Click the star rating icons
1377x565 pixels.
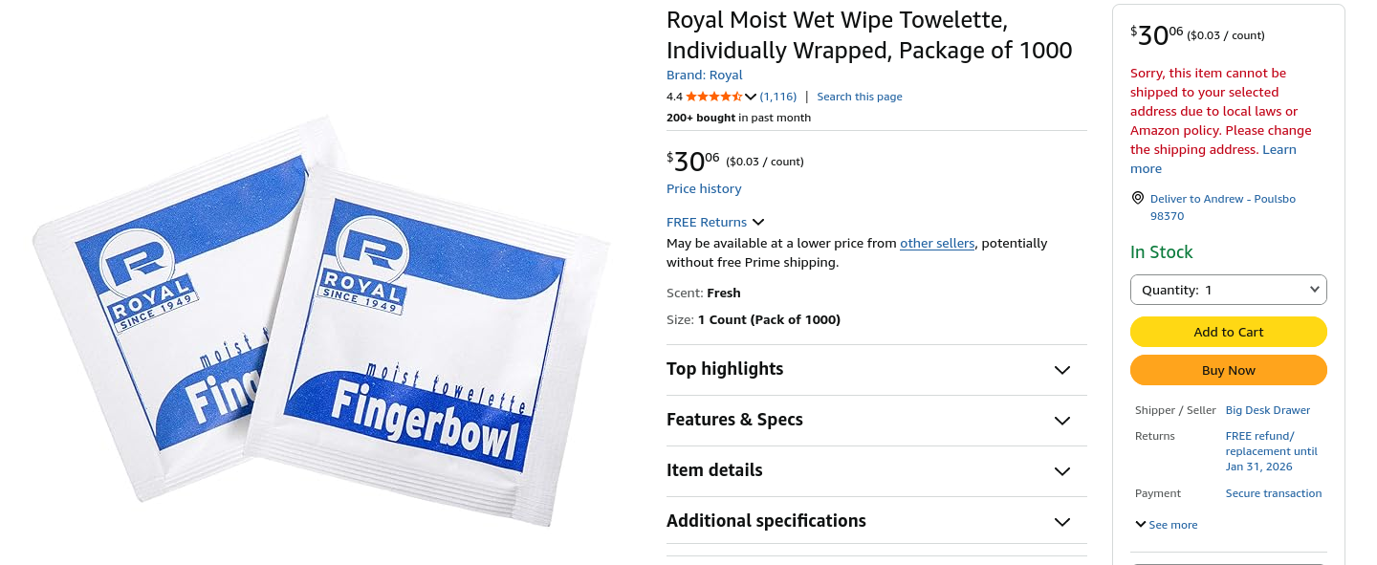coord(713,97)
